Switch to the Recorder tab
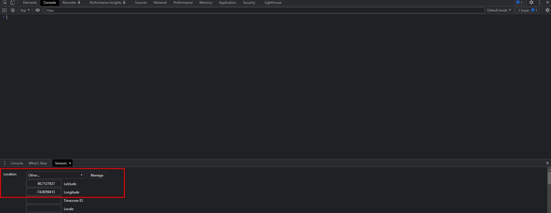This screenshot has height=213, width=551. click(71, 3)
